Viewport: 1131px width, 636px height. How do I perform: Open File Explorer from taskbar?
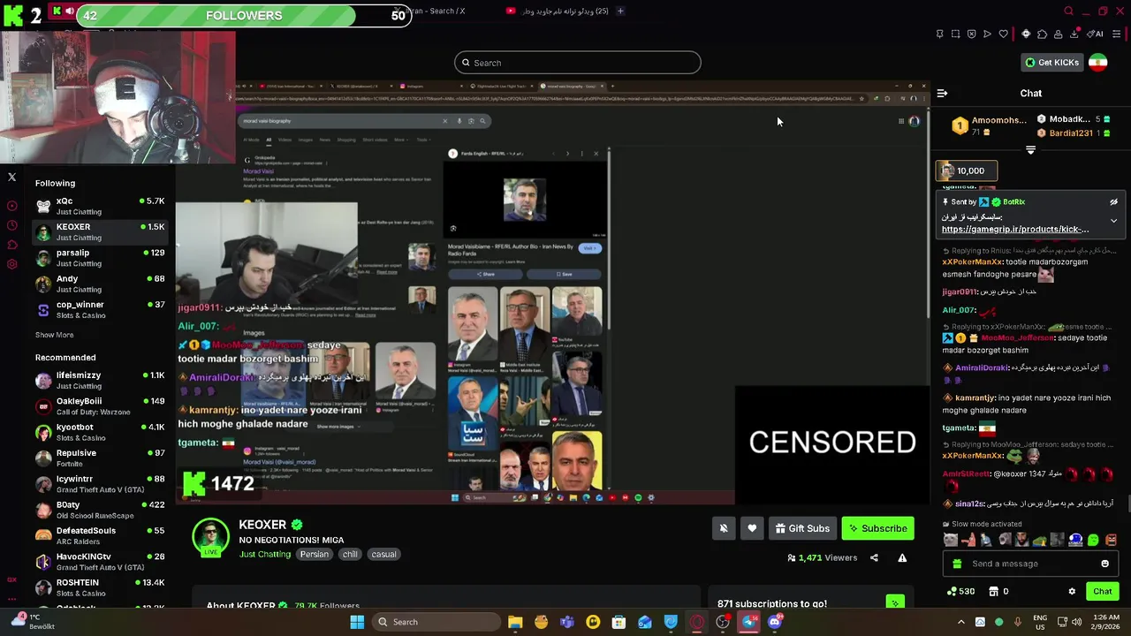click(x=515, y=622)
